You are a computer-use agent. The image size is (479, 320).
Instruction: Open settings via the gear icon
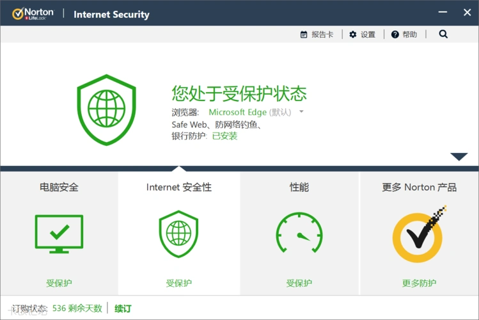353,35
